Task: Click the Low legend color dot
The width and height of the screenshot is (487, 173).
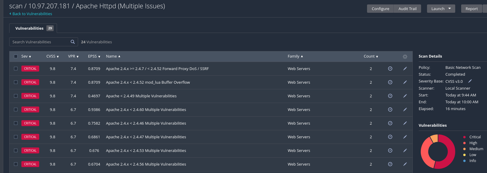Action: pos(464,155)
